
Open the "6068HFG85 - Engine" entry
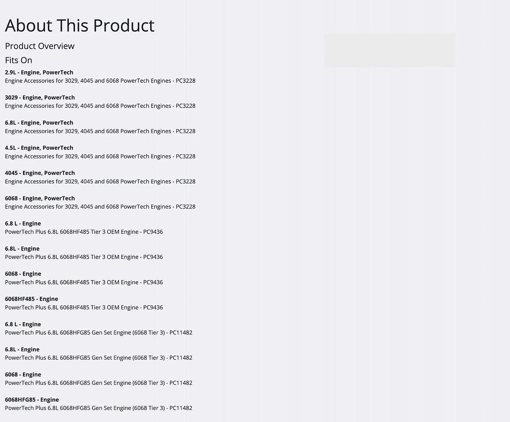tap(32, 399)
